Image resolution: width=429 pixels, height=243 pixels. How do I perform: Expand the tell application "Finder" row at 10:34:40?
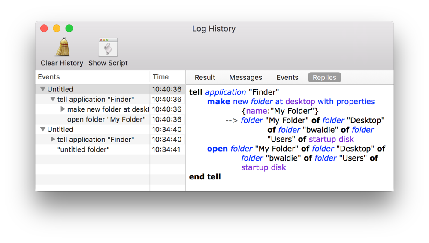click(53, 139)
